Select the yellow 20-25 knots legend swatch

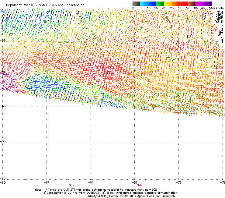168,4
